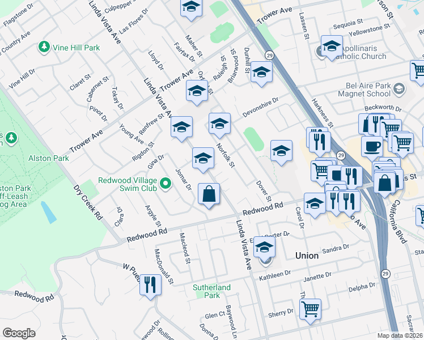Select school marker beside Jomar Dr
The width and height of the screenshot is (424, 340).
coord(203,158)
